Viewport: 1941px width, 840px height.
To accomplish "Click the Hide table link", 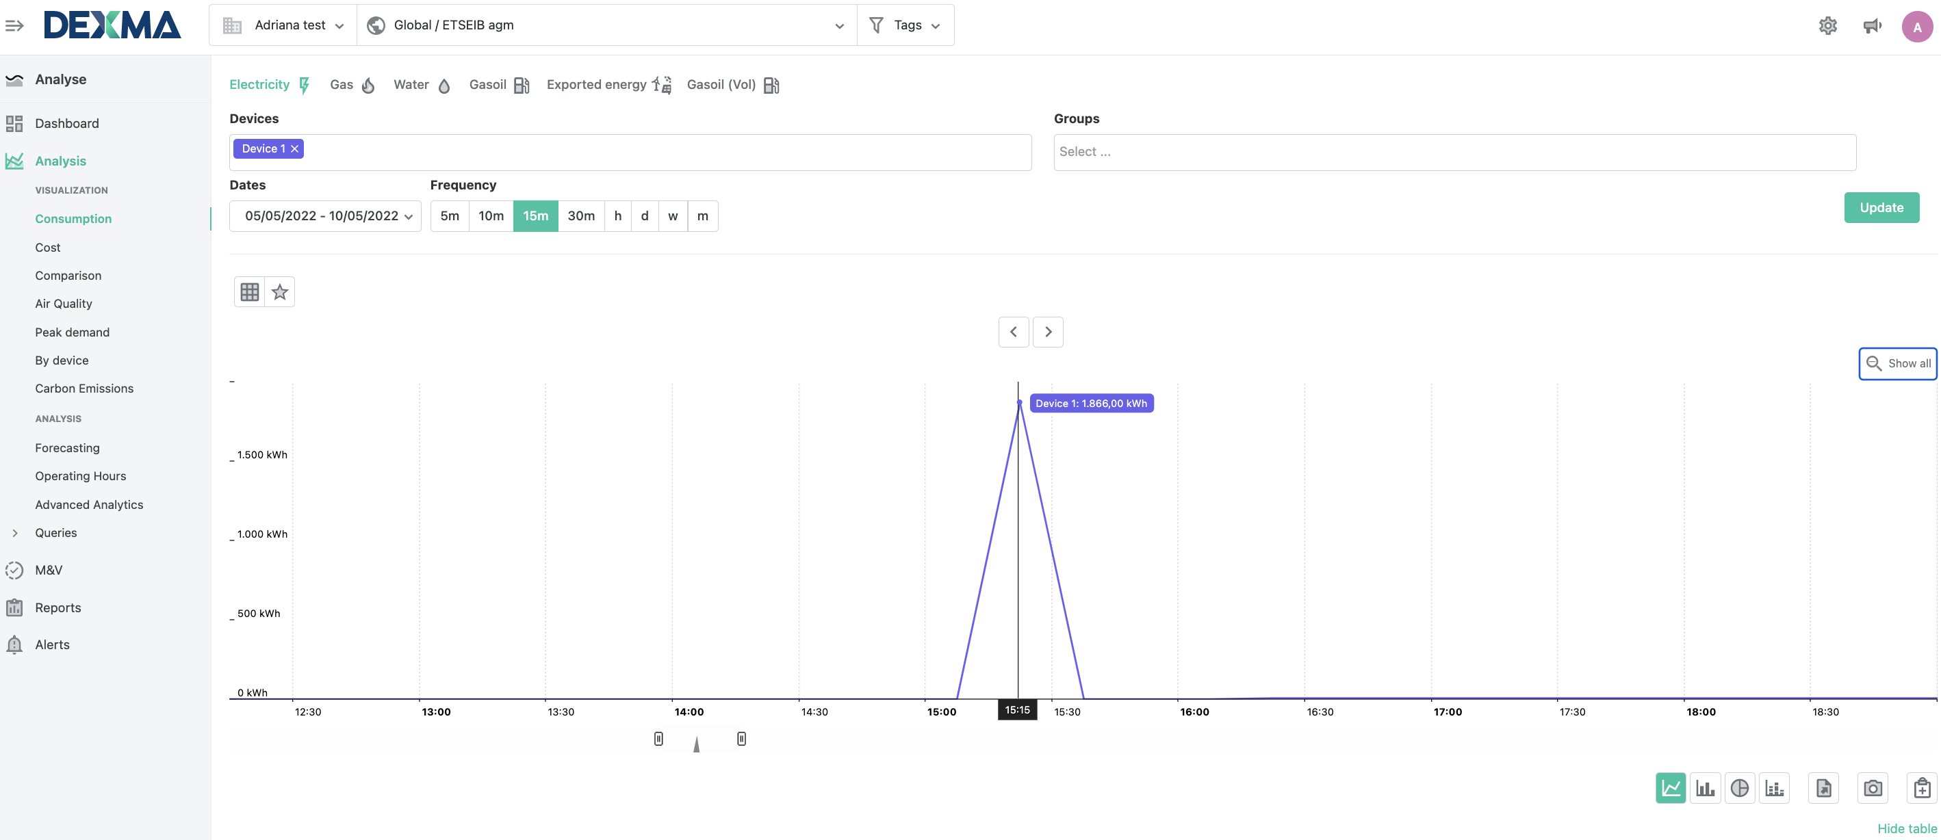I will tap(1906, 828).
